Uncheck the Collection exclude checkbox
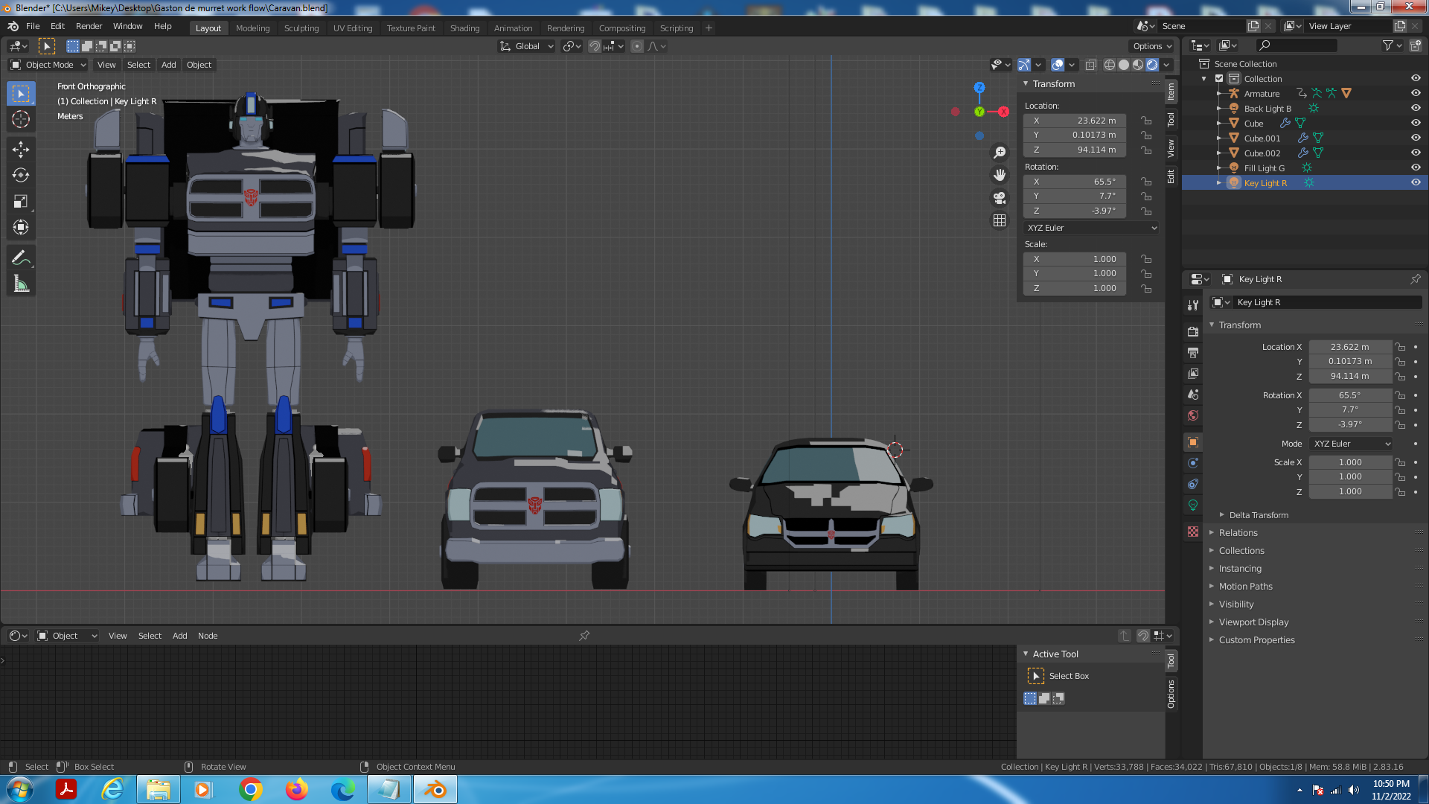This screenshot has width=1429, height=804. pos(1219,78)
